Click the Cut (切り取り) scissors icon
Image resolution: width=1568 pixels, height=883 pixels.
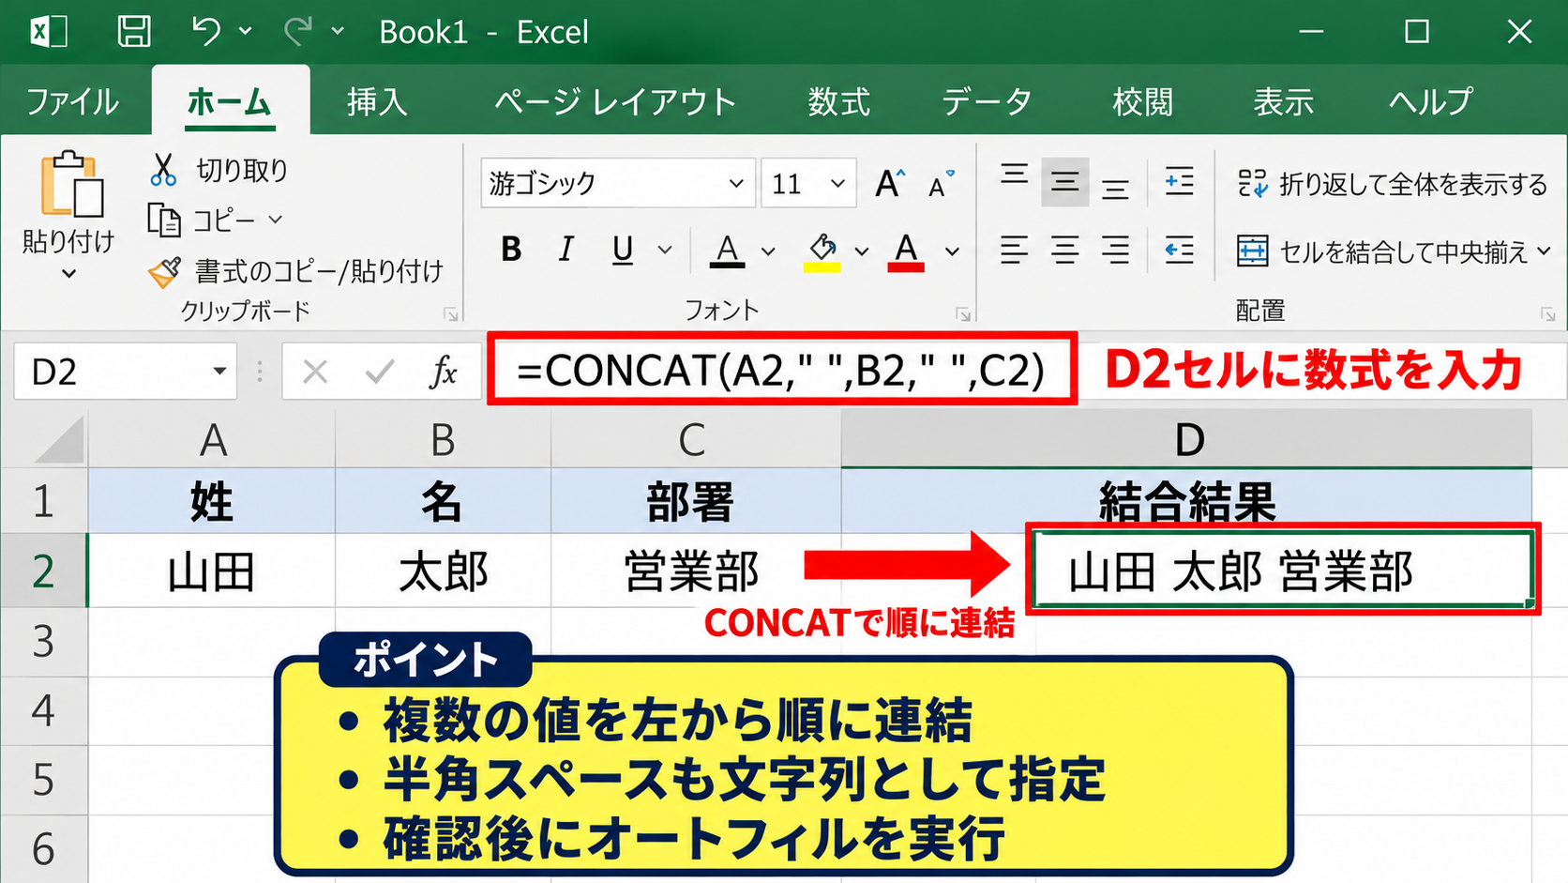(163, 170)
